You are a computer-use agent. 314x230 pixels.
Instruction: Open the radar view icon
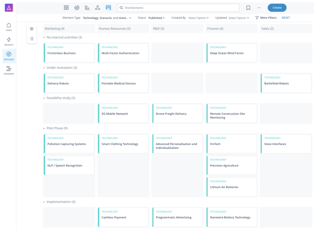[x=77, y=8]
